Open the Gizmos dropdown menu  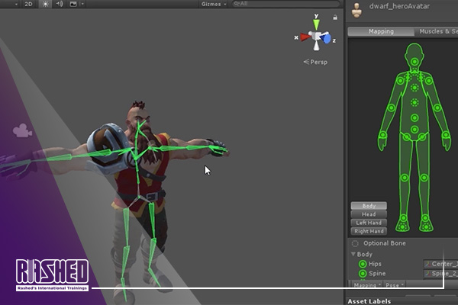click(214, 4)
